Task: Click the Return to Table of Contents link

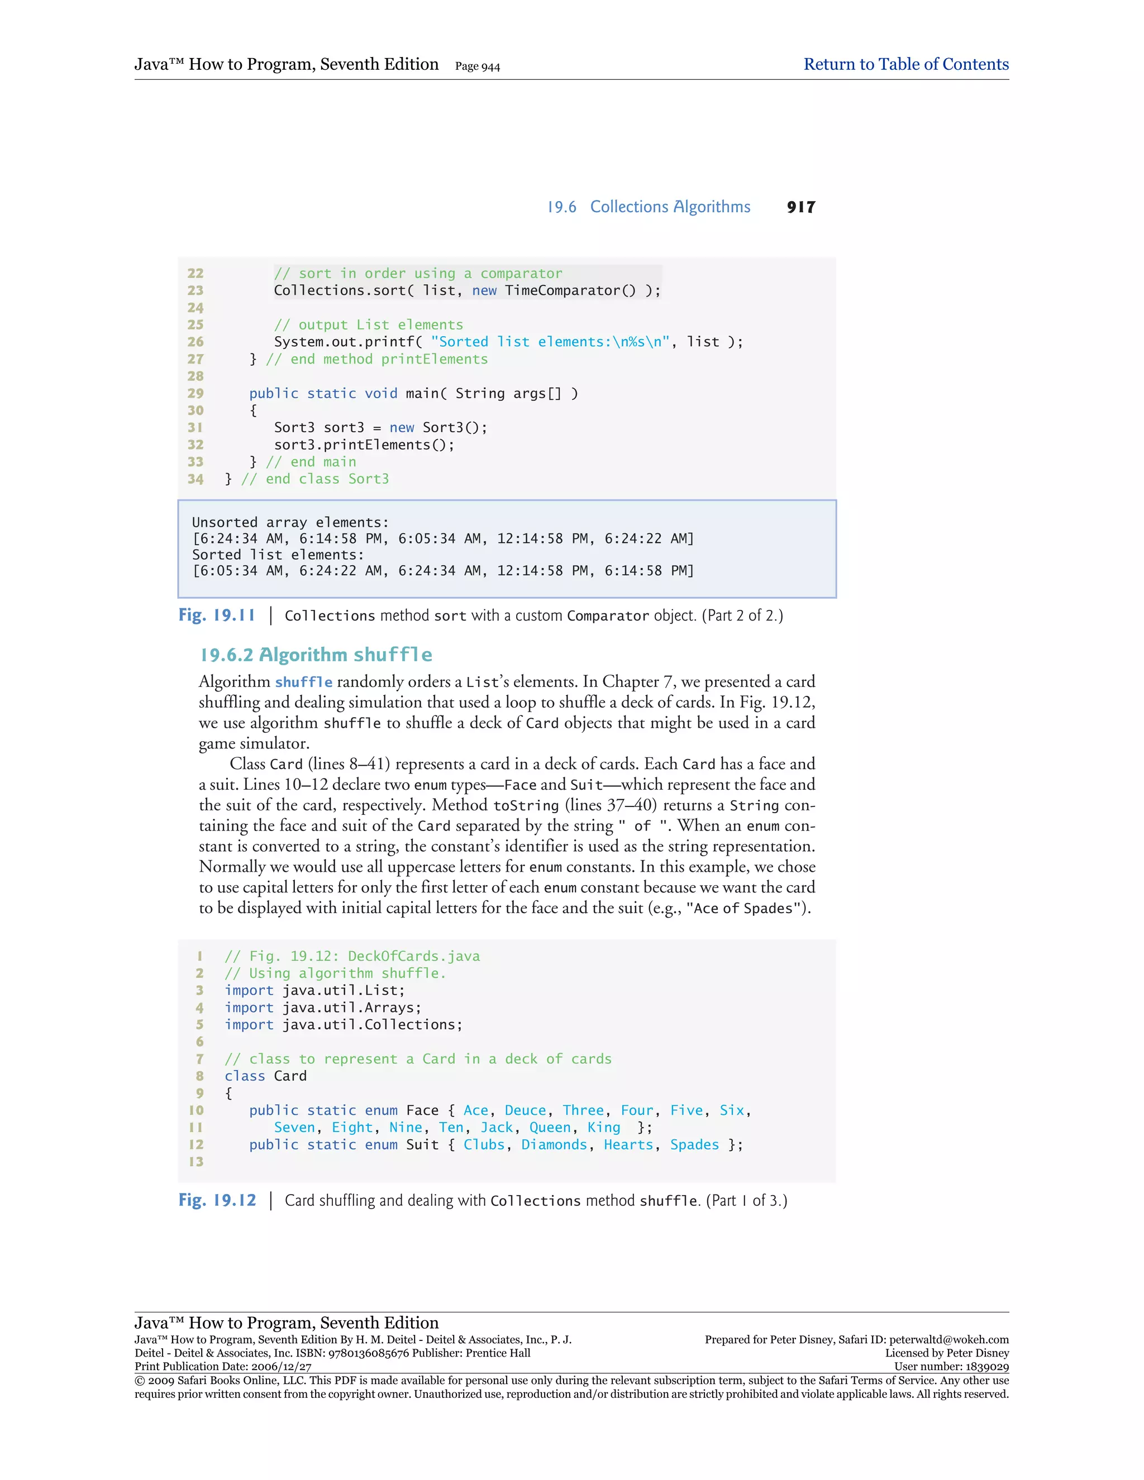Action: [x=905, y=64]
